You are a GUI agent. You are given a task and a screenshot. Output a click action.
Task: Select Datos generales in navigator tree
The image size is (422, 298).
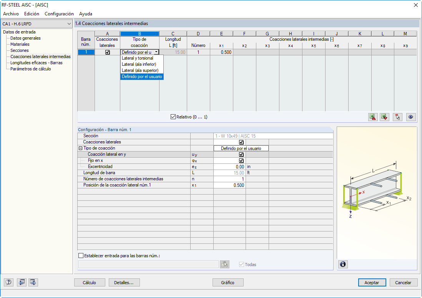pyautogui.click(x=26, y=38)
